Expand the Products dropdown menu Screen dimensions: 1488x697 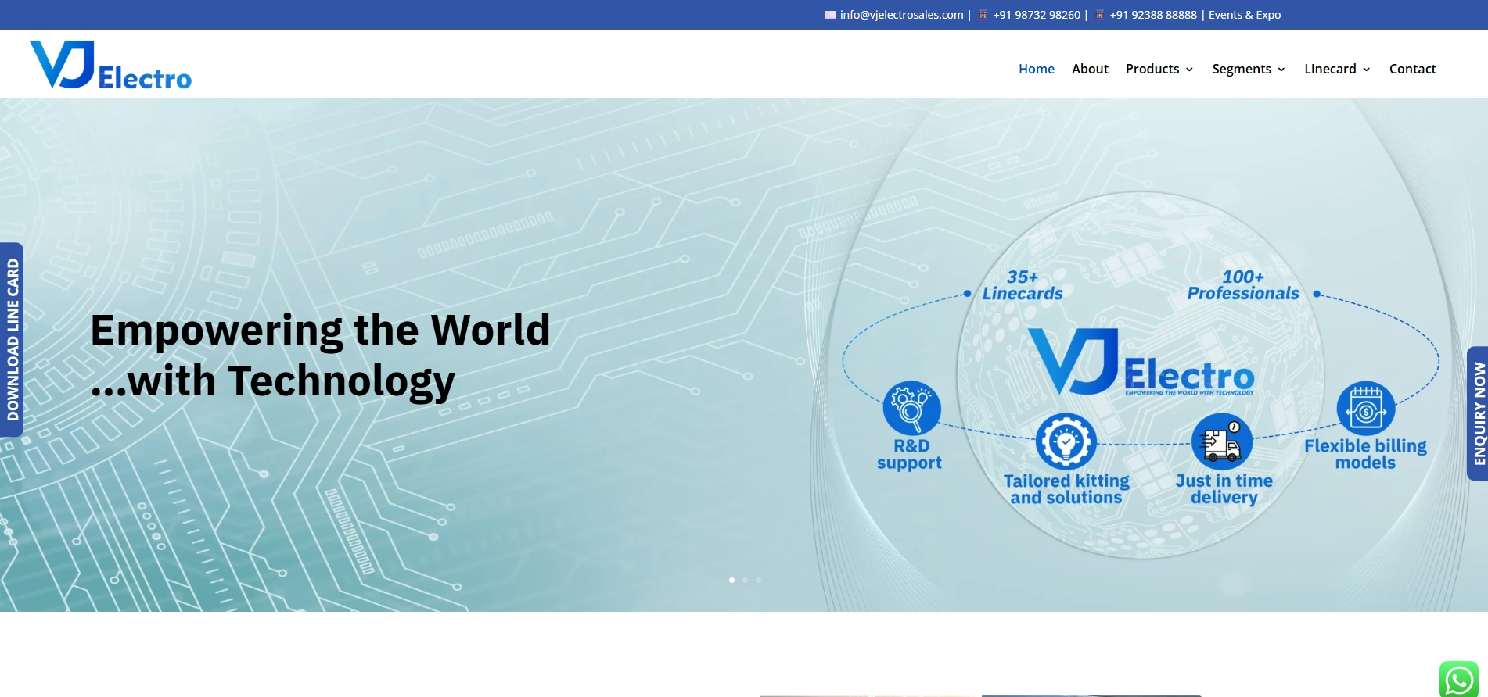1159,69
